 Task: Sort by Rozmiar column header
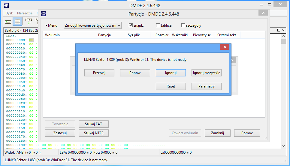(160, 35)
